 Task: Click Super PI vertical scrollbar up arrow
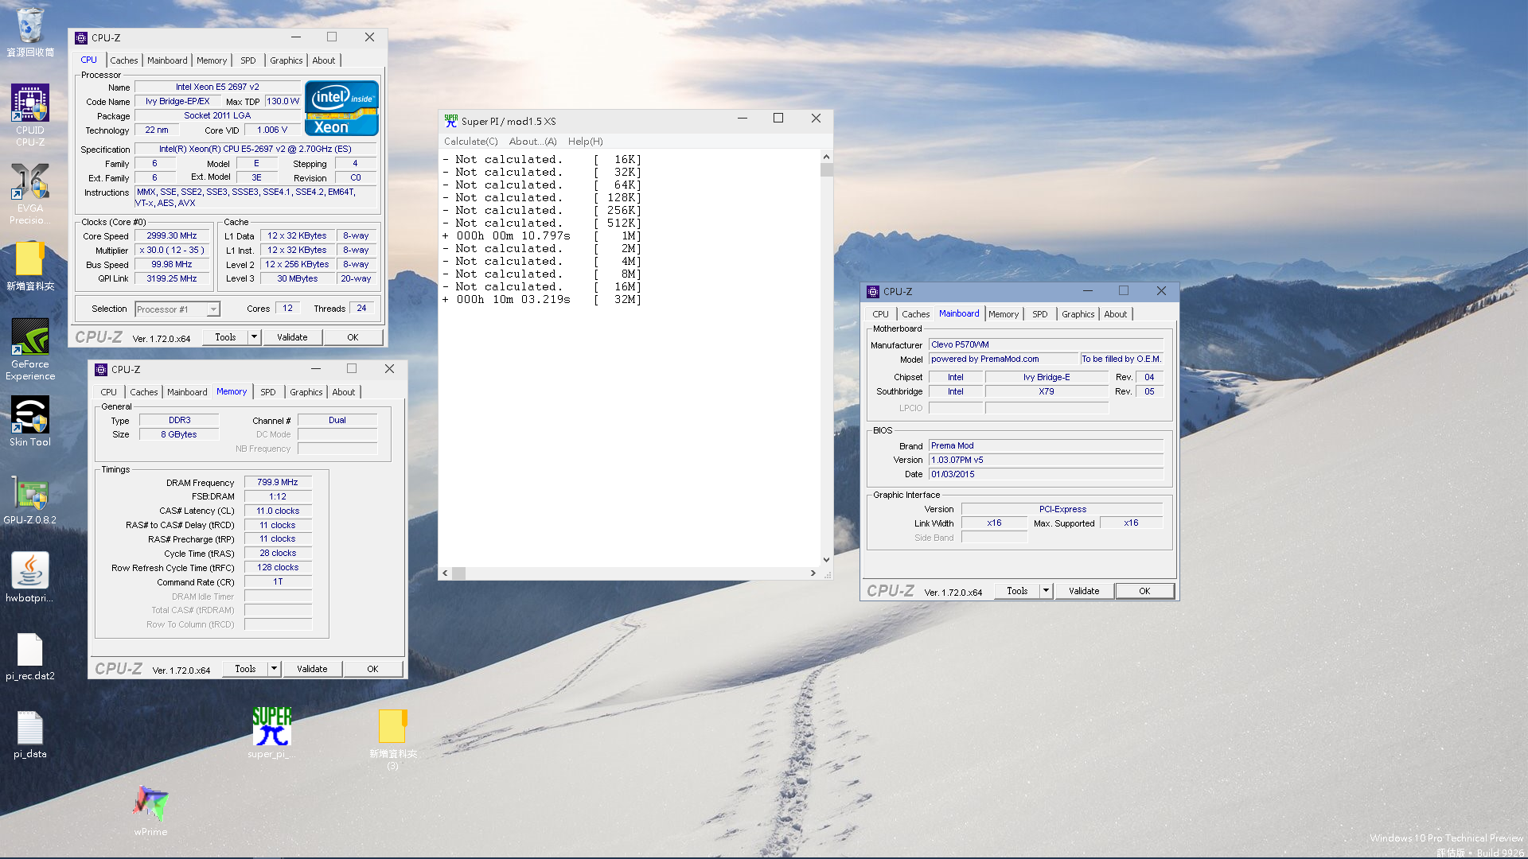point(826,157)
